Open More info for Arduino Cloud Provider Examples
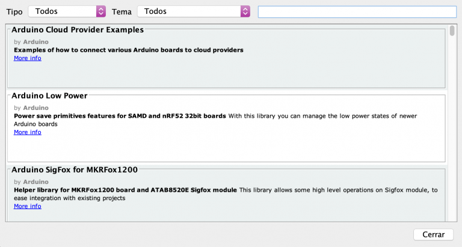Screen dimensions: 462x247 [x=27, y=58]
